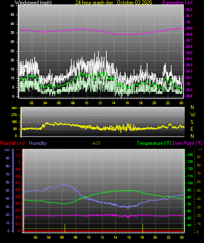Viewport: 204px width, 243px height.
Task: Click the yellow vertical marker near hour 06
Action: point(65,228)
